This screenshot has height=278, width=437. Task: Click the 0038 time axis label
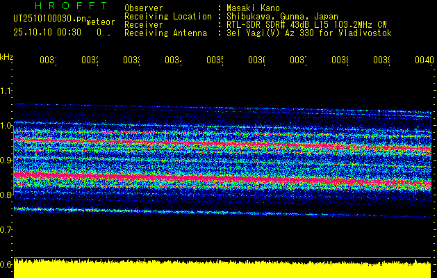click(340, 60)
